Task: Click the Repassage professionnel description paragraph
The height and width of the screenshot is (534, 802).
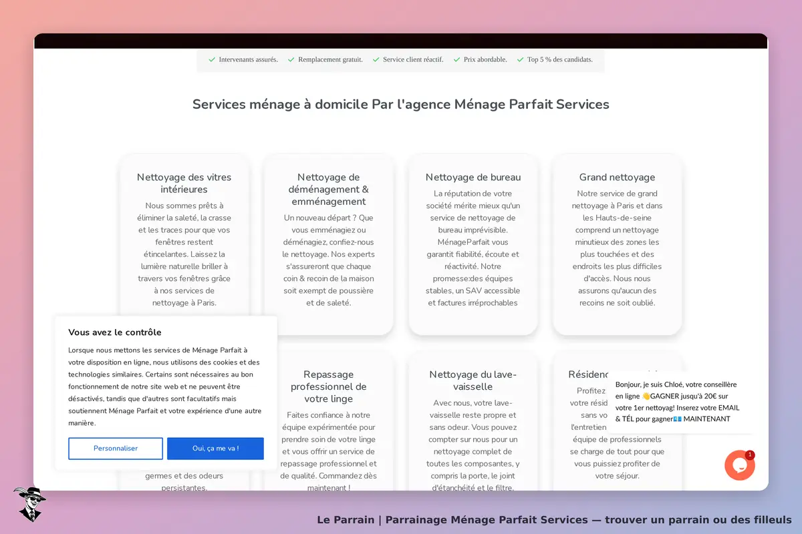Action: [329, 451]
